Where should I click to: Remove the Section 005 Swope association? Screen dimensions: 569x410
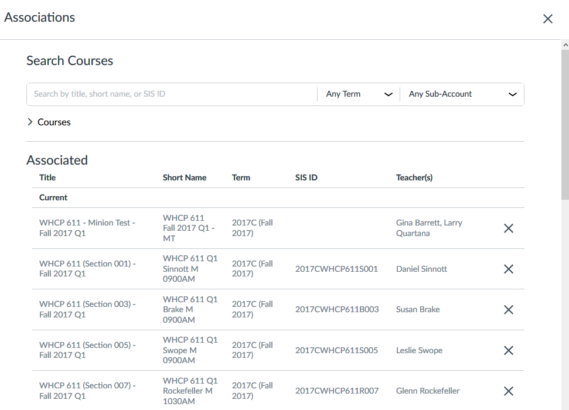[x=508, y=350]
